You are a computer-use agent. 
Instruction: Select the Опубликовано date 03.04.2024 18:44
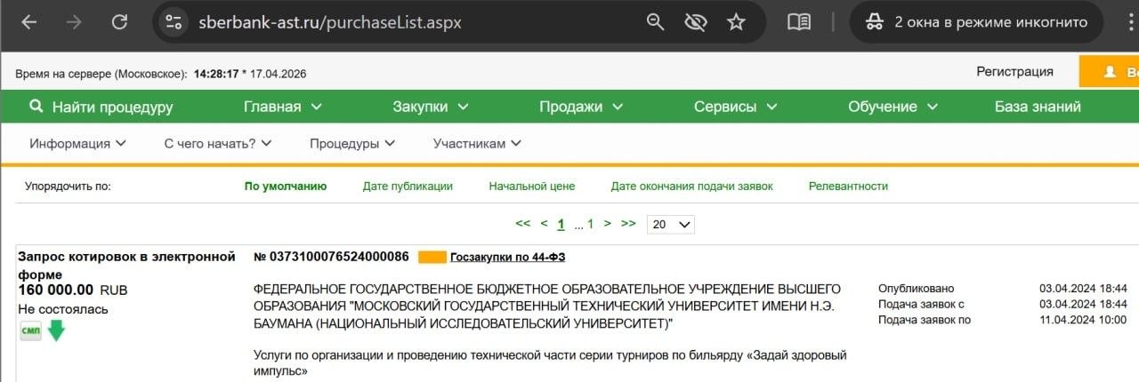pos(1083,289)
